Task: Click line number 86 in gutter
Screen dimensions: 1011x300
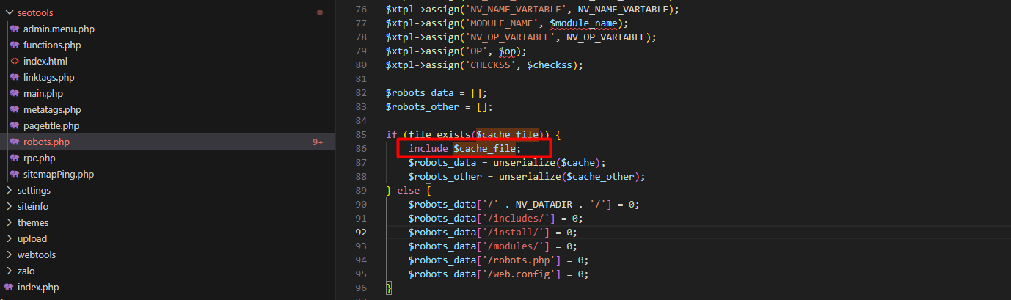Action: pos(360,148)
